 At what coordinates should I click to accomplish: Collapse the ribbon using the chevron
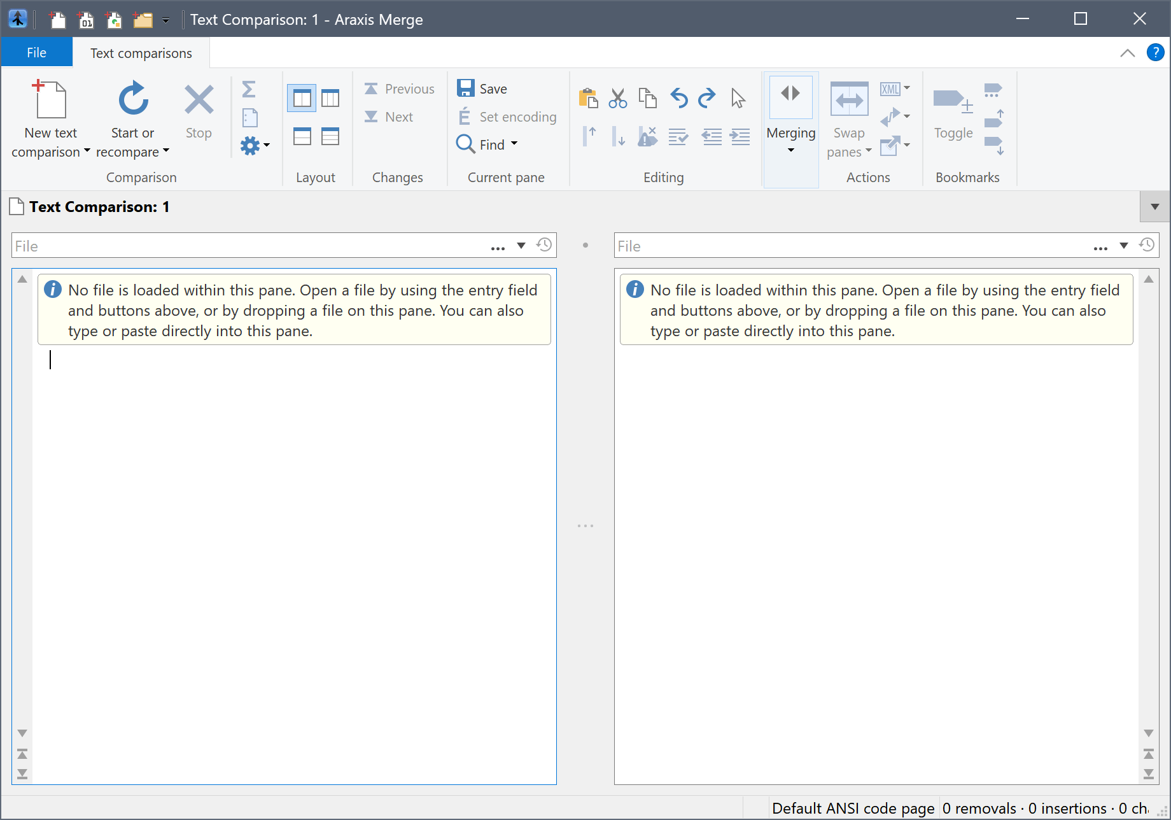click(1128, 53)
